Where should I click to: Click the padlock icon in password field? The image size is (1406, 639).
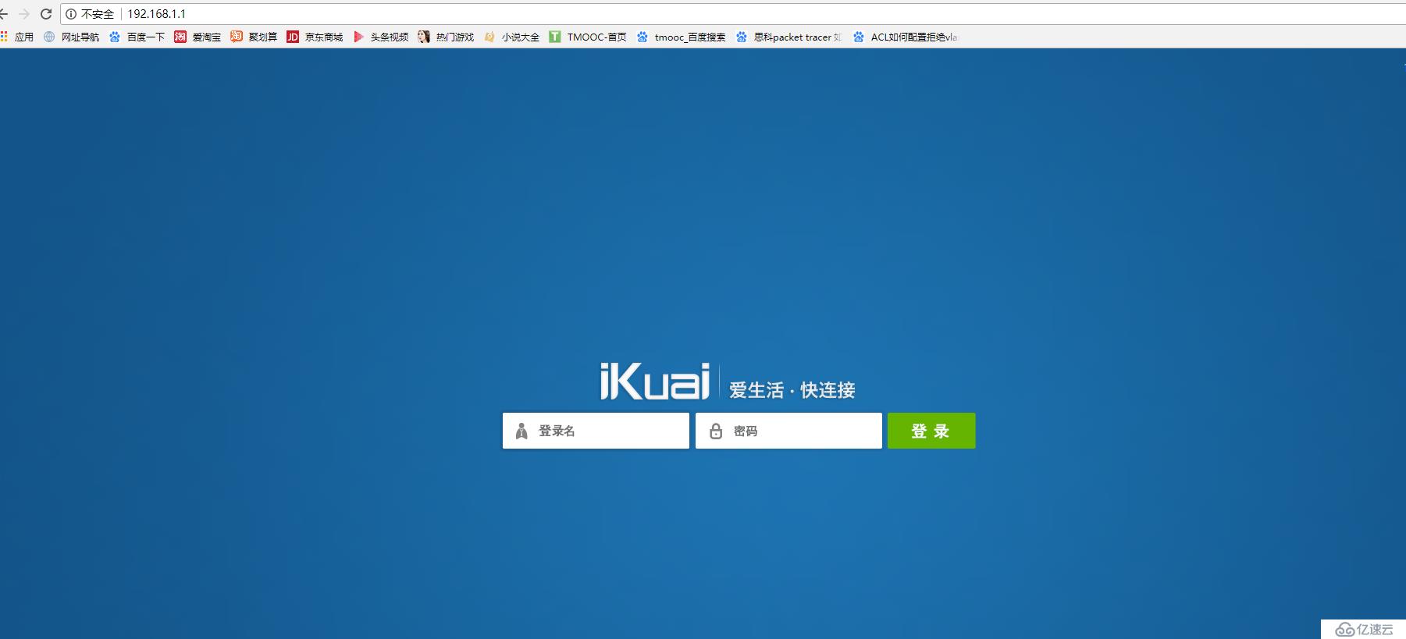[715, 431]
